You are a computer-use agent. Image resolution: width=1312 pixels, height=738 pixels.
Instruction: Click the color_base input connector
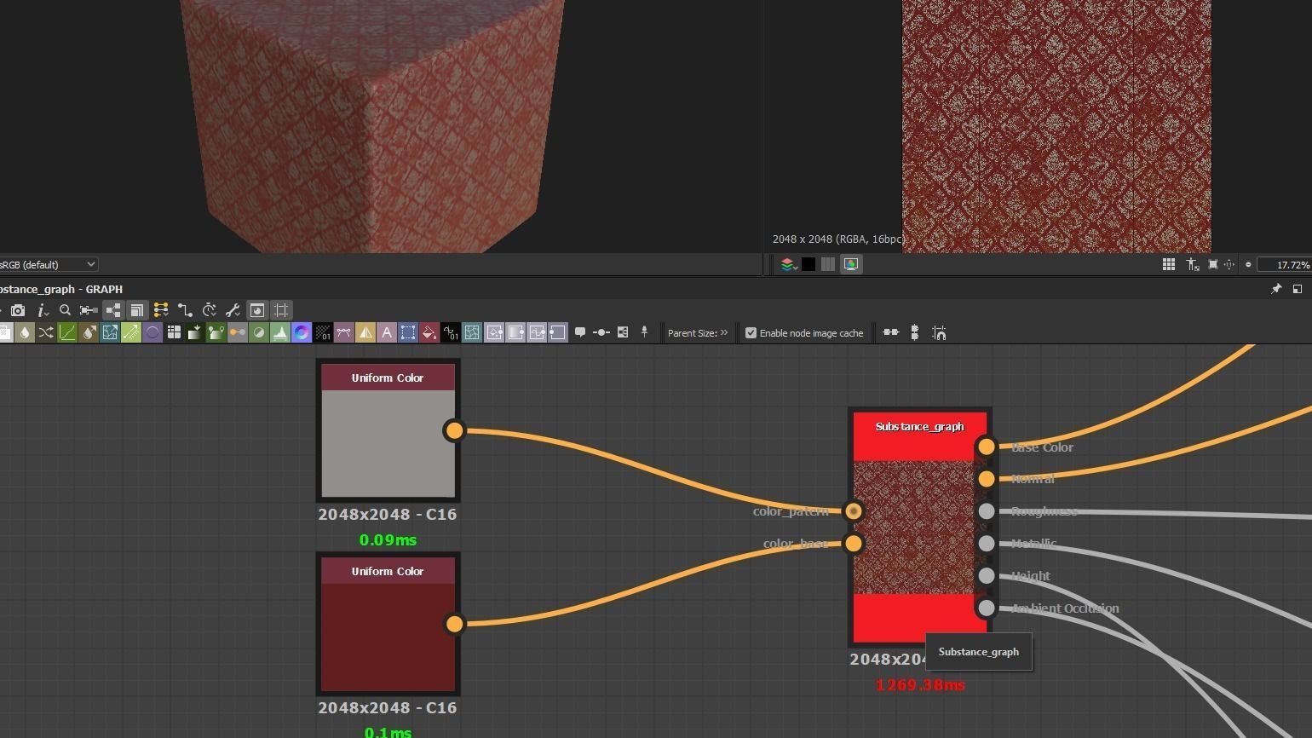pos(853,543)
